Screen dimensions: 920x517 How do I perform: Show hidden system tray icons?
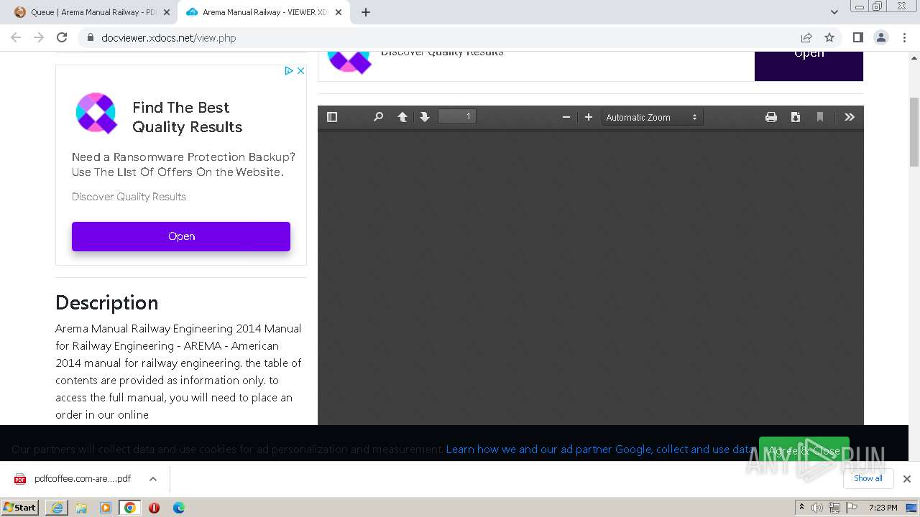801,507
